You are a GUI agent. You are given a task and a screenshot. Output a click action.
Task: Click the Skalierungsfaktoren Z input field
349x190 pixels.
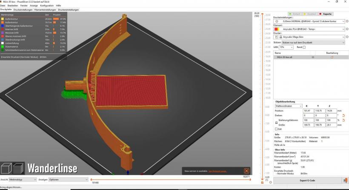click(331, 120)
